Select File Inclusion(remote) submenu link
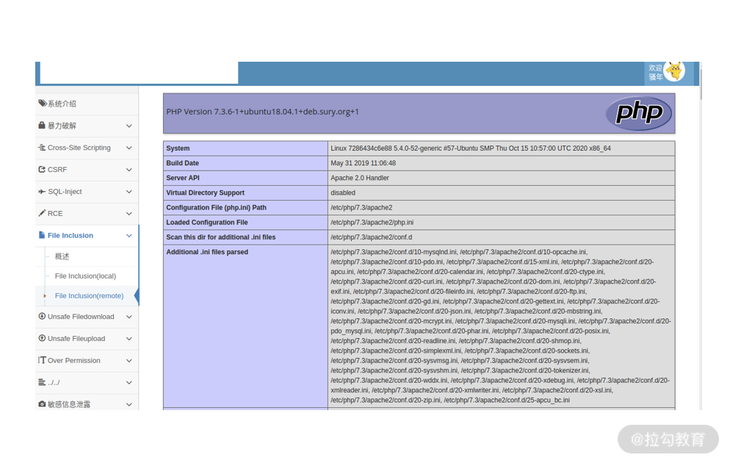The image size is (730, 463). click(x=89, y=295)
